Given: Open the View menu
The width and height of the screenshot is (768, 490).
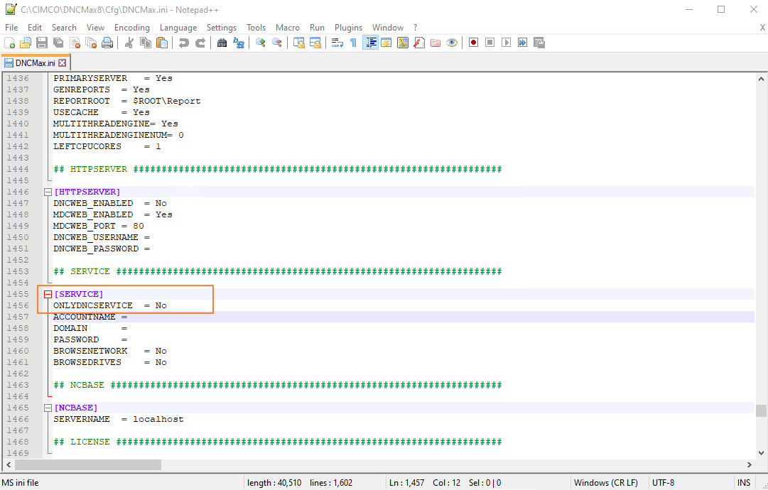Looking at the screenshot, I should (95, 28).
